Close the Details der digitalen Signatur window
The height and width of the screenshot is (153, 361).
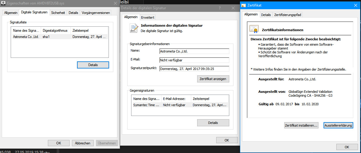coord(233,8)
